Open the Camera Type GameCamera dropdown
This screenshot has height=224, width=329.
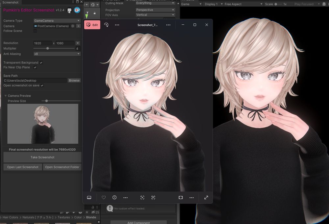pyautogui.click(x=57, y=21)
